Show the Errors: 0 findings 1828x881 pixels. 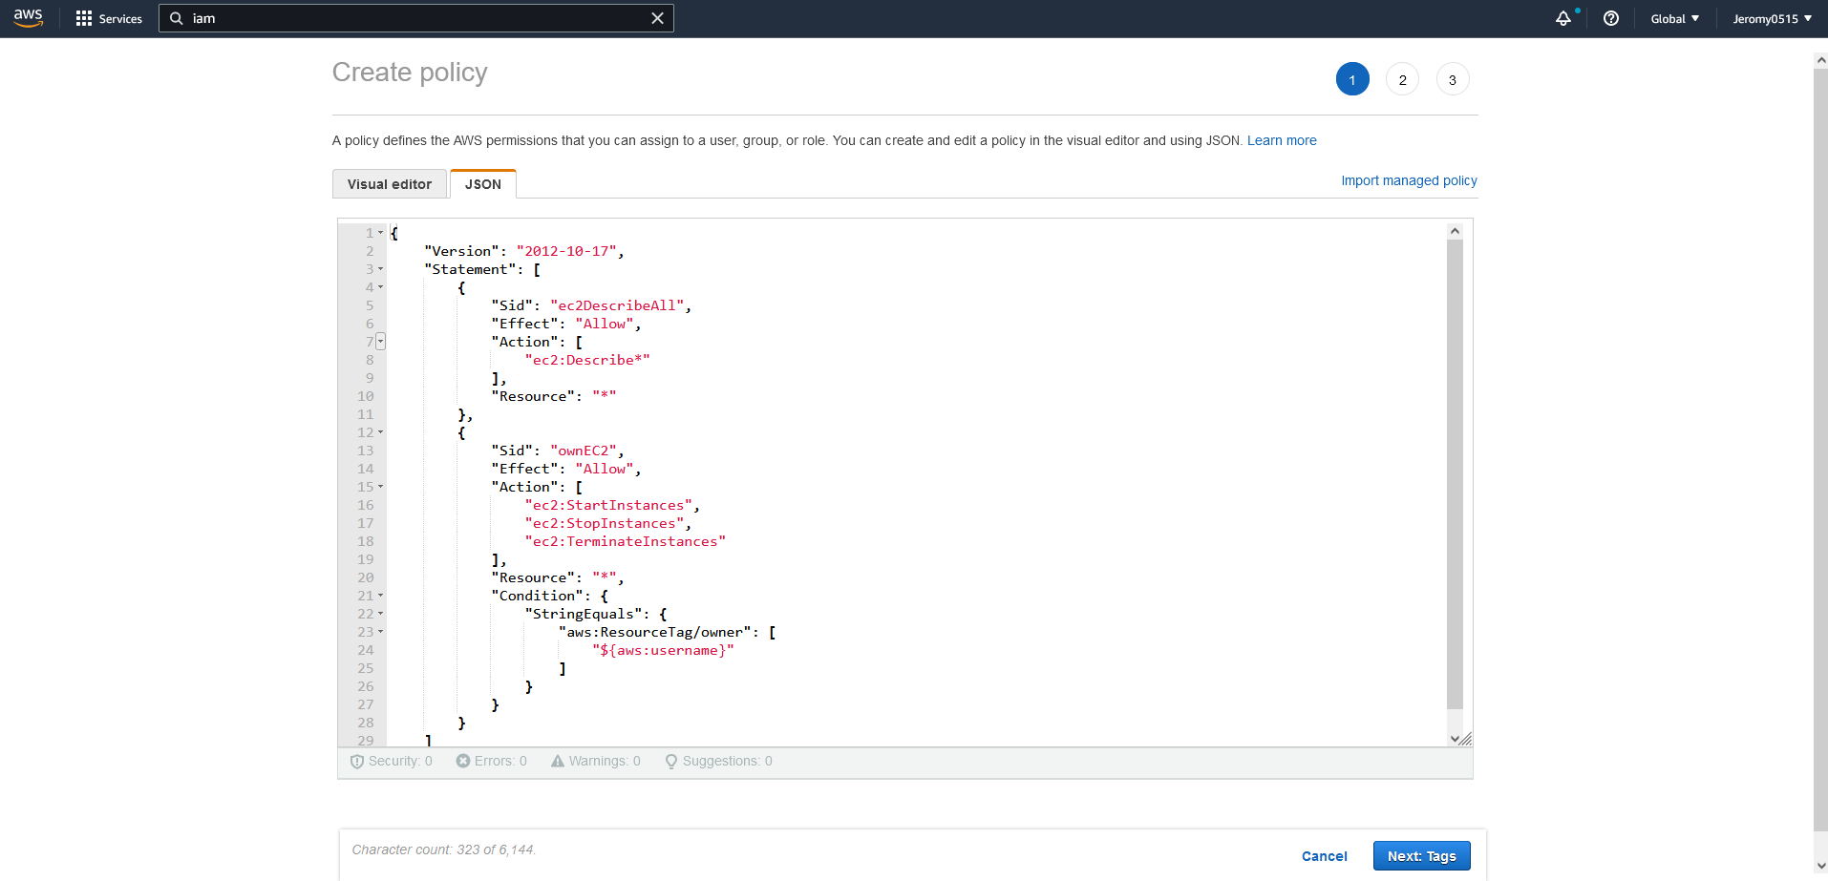coord(492,761)
